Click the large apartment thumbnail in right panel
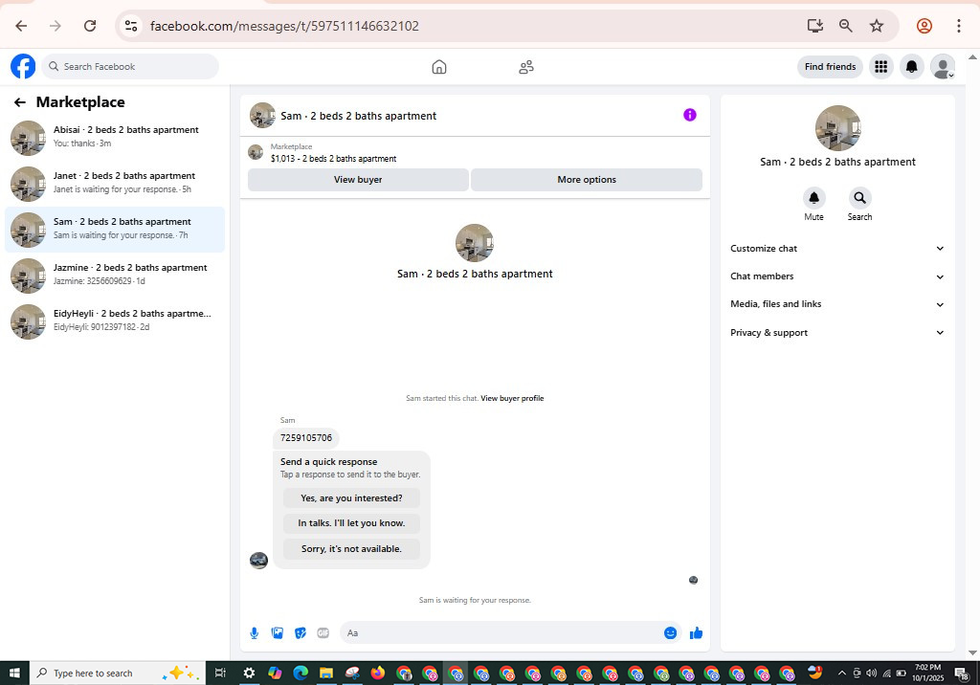 click(837, 128)
